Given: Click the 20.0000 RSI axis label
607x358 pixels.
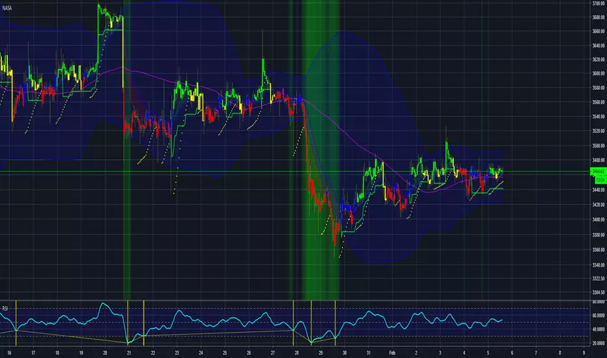Looking at the screenshot, I should tap(599, 343).
